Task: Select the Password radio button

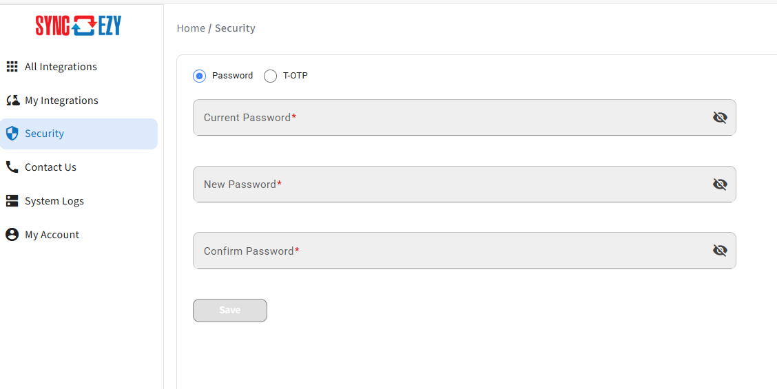Action: (x=199, y=76)
